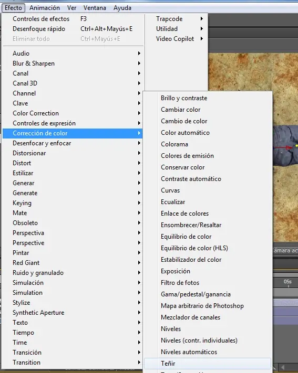
Task: Expand the Distorsionar submenu
Action: [x=73, y=153]
